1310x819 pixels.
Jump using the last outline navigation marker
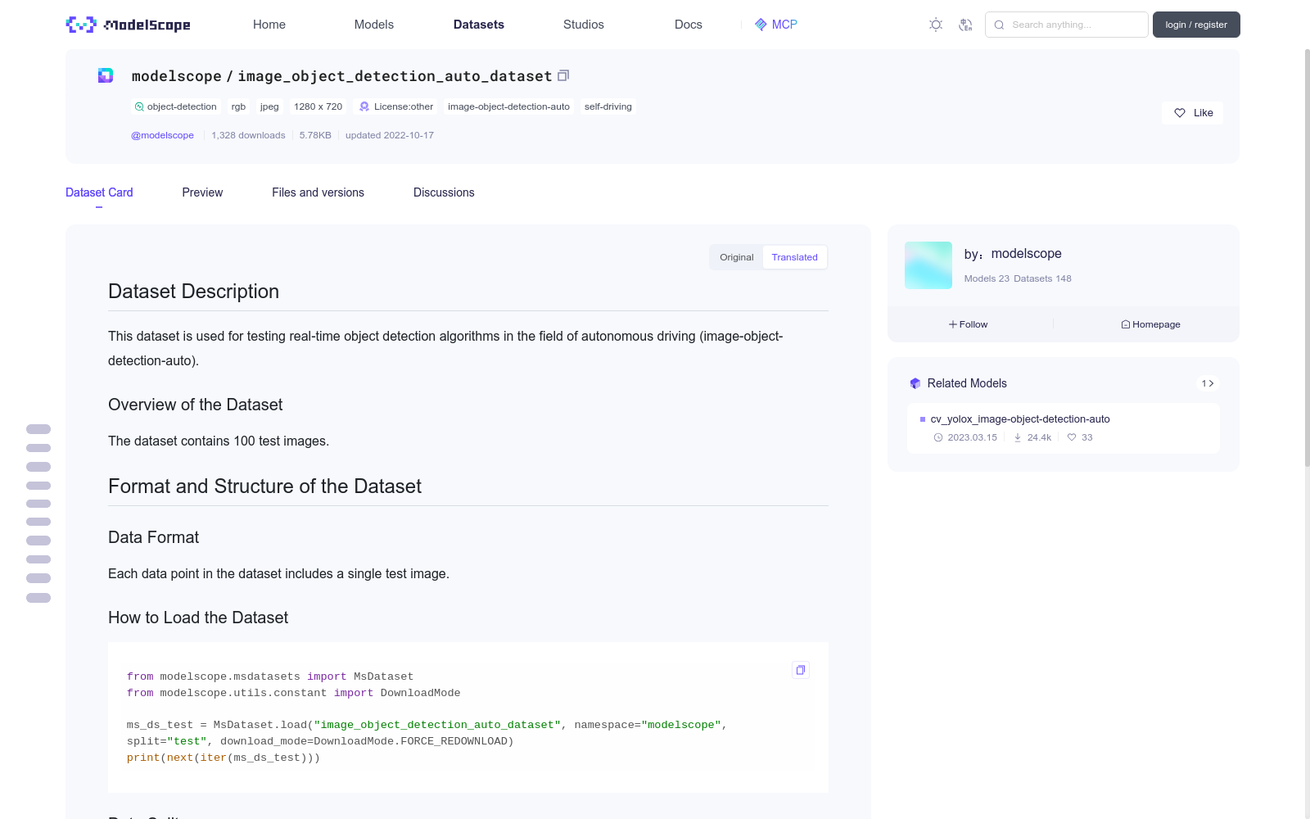[x=38, y=598]
